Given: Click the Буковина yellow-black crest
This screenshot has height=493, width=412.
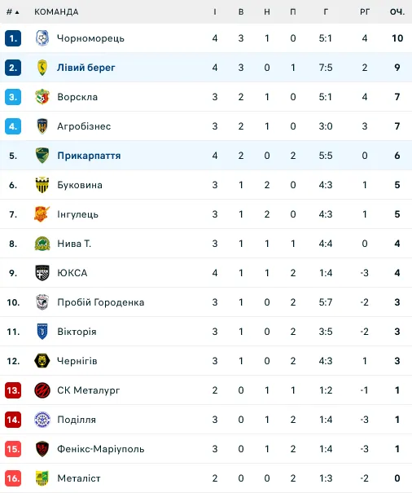Looking at the screenshot, I should (42, 185).
